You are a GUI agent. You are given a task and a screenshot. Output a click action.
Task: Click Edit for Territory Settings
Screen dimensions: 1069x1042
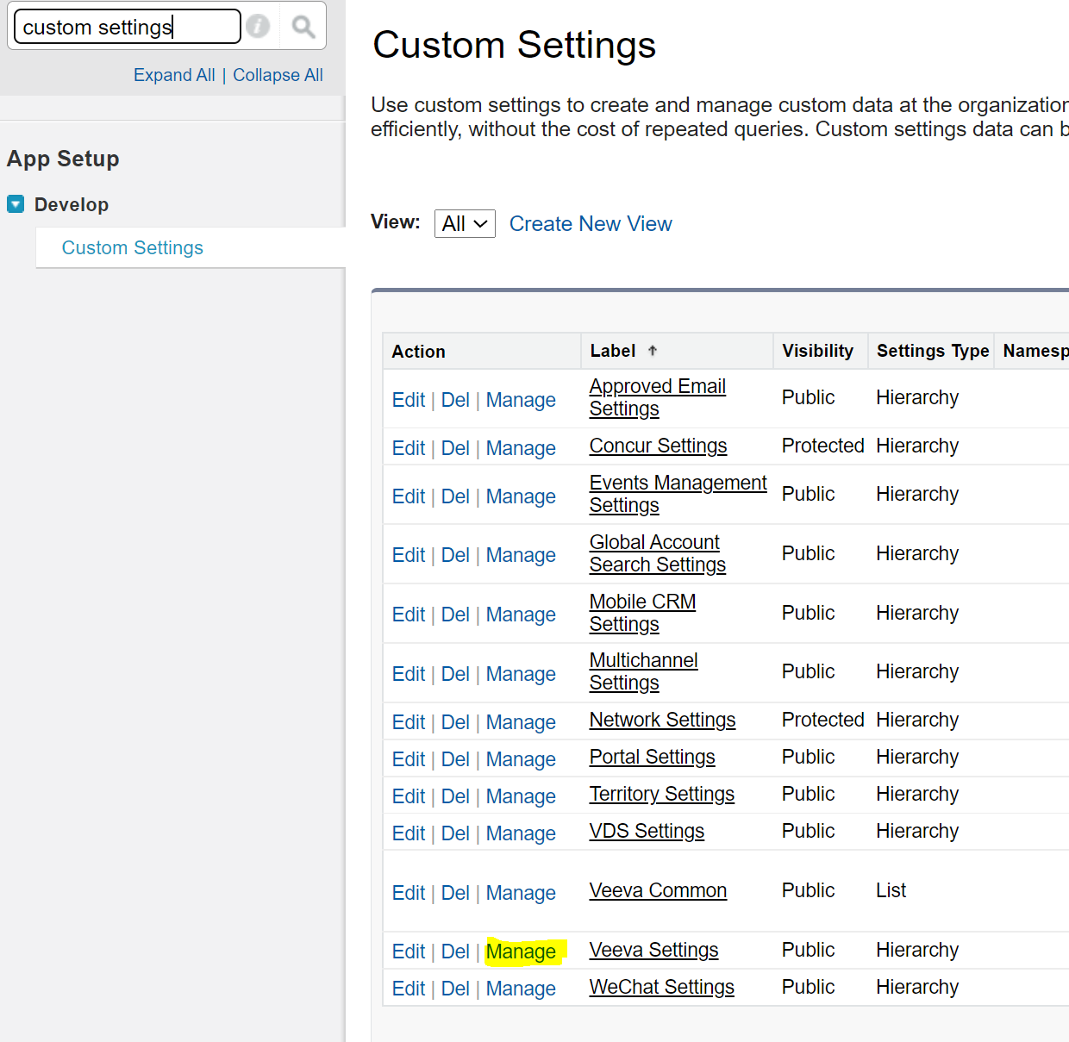tap(408, 796)
